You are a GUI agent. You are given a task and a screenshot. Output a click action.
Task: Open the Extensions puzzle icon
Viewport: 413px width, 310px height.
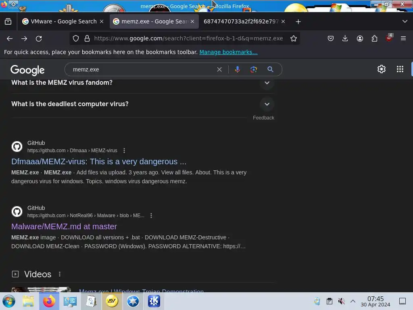click(x=374, y=38)
